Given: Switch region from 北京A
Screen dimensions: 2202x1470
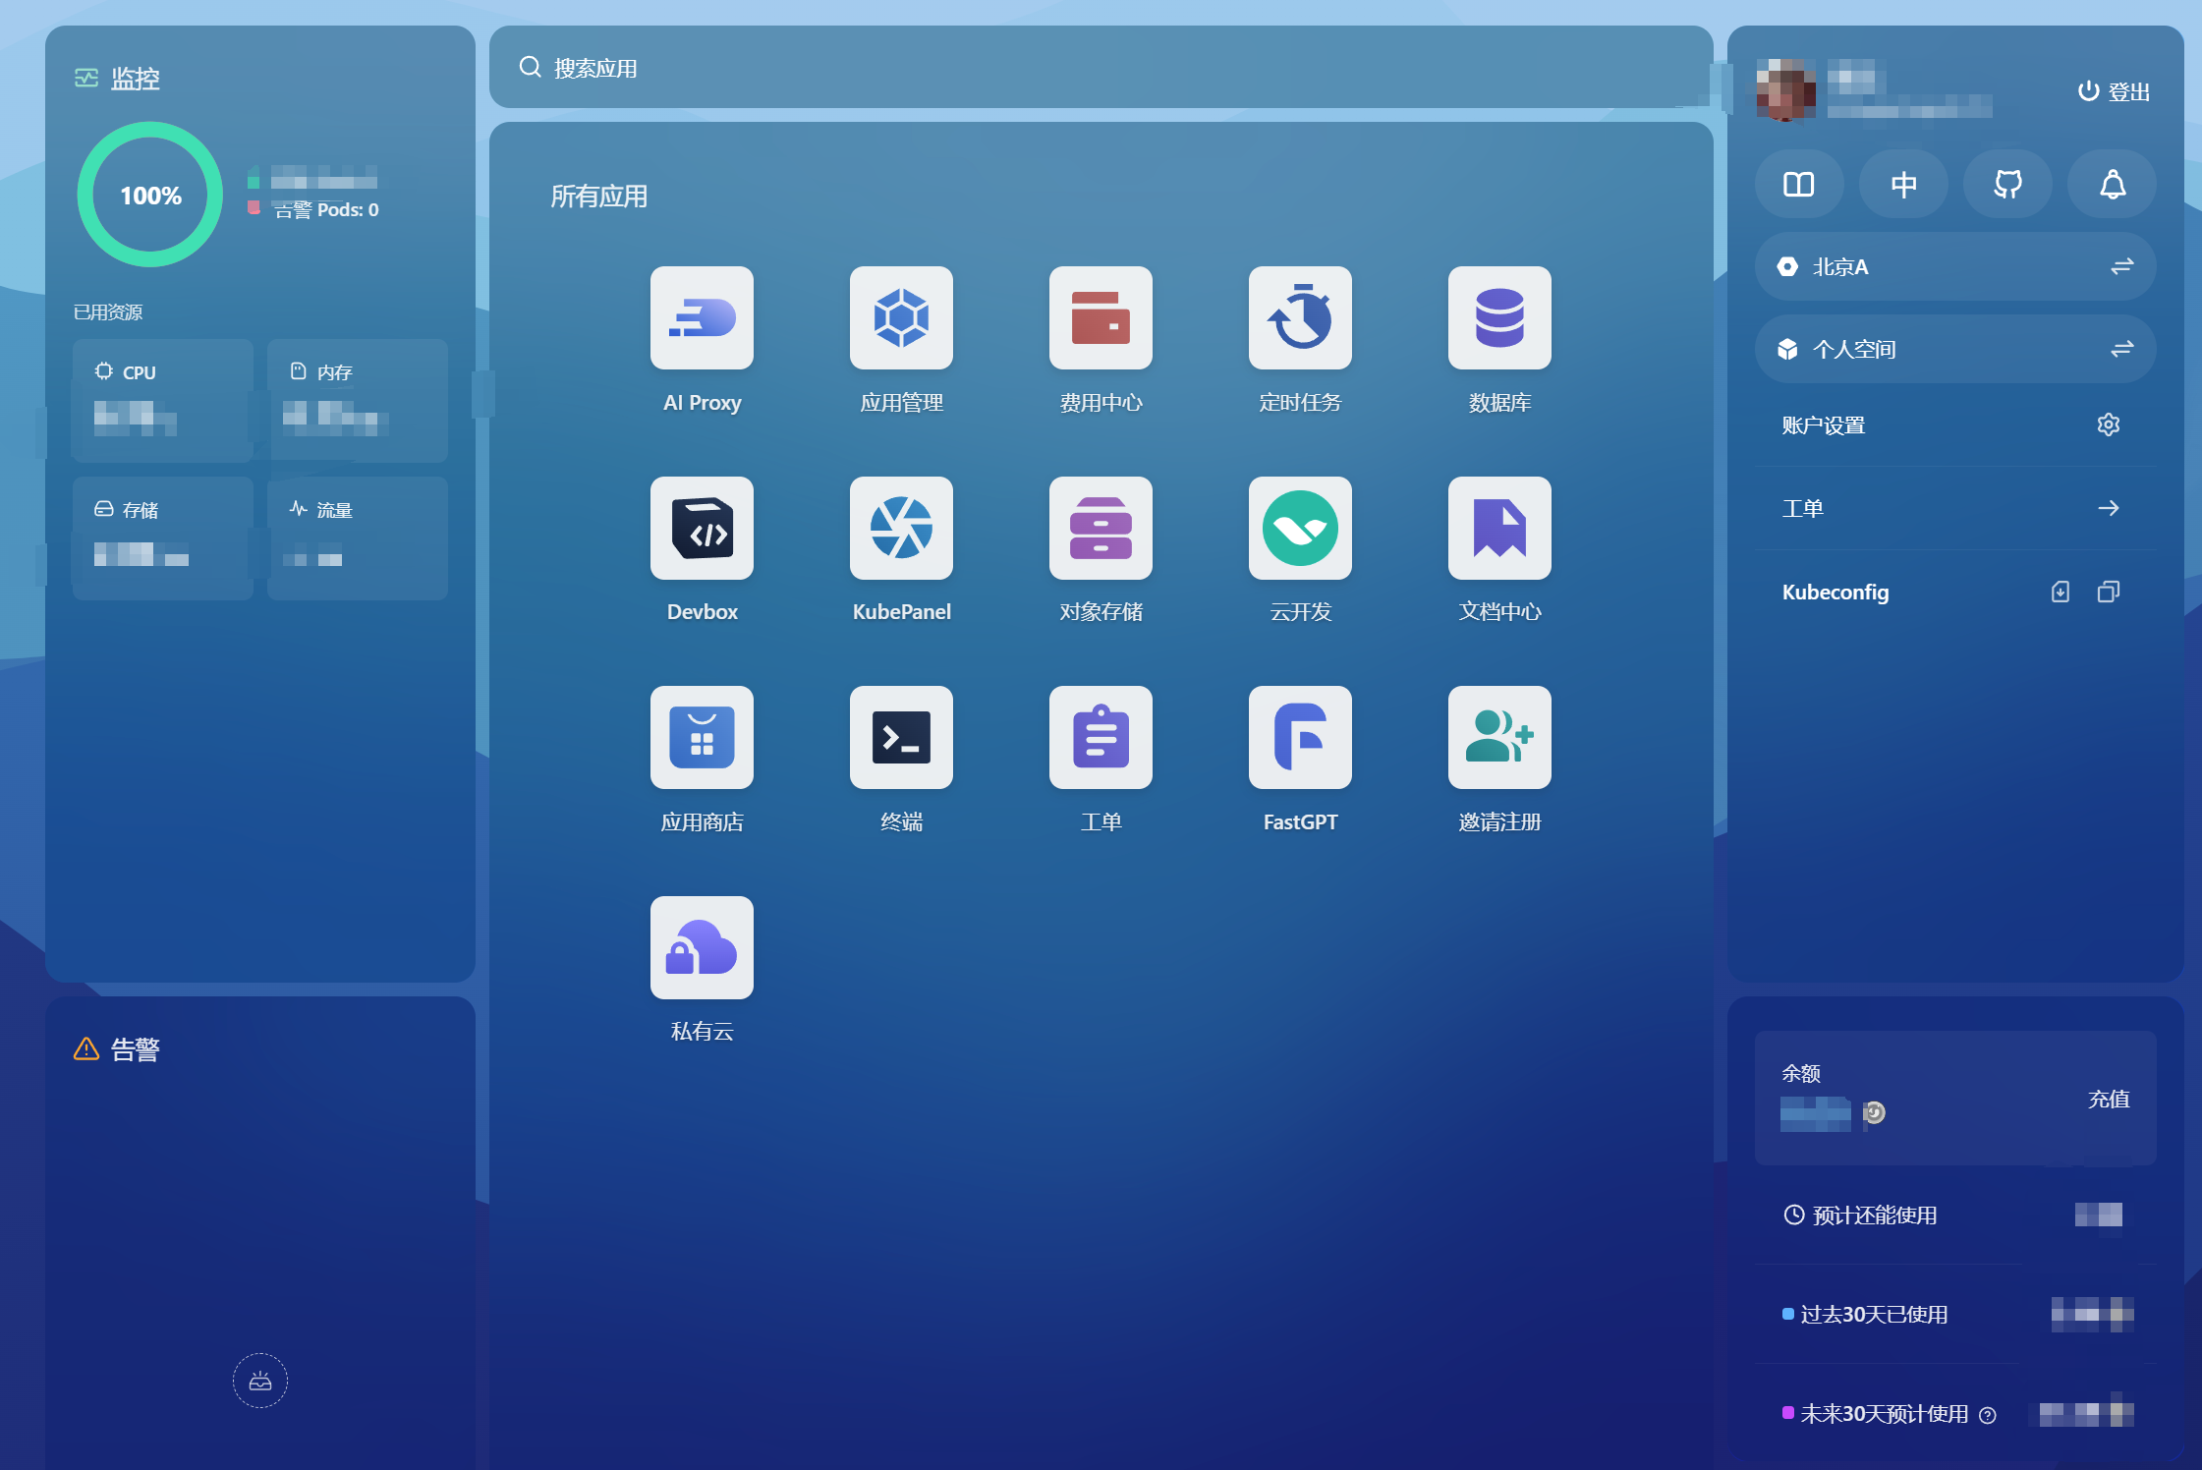Looking at the screenshot, I should pos(1955,266).
